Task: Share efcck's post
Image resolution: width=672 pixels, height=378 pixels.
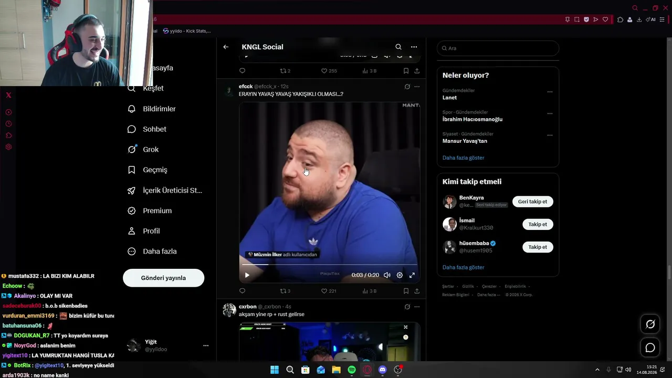Action: tap(417, 291)
